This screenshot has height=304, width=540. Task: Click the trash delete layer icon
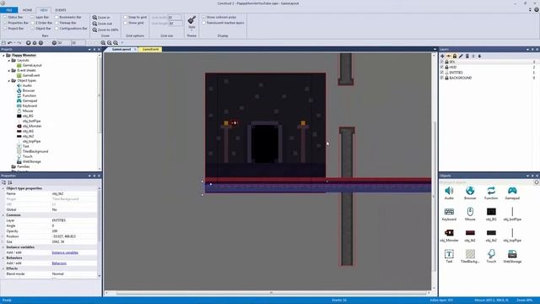coord(467,56)
